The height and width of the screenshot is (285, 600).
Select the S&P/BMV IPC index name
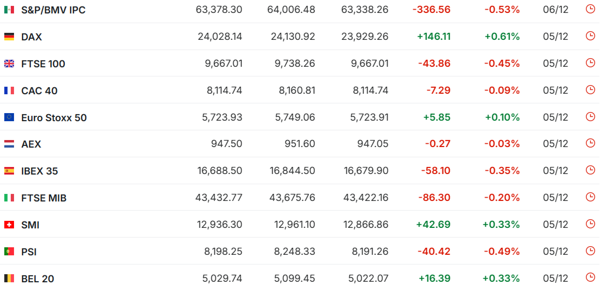point(53,10)
